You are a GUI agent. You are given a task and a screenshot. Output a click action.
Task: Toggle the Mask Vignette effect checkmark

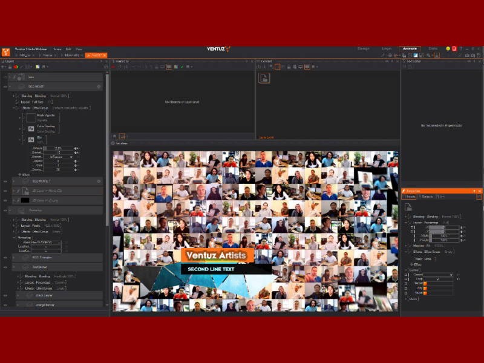click(24, 118)
